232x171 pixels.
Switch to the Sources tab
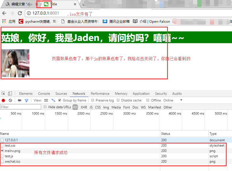61,94
